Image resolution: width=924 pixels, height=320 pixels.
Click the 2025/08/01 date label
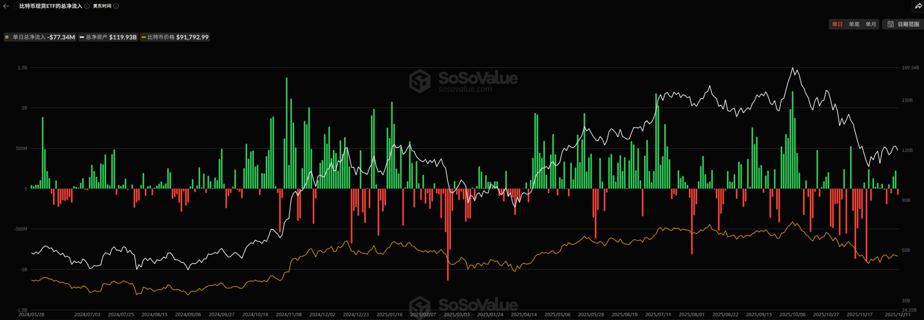pos(692,315)
